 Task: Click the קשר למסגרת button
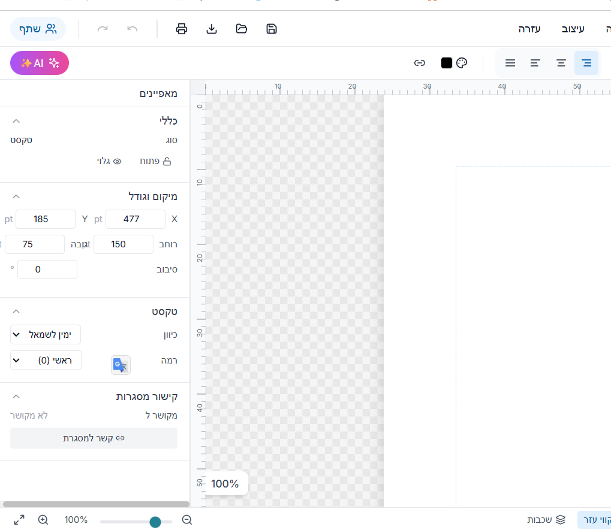[94, 438]
